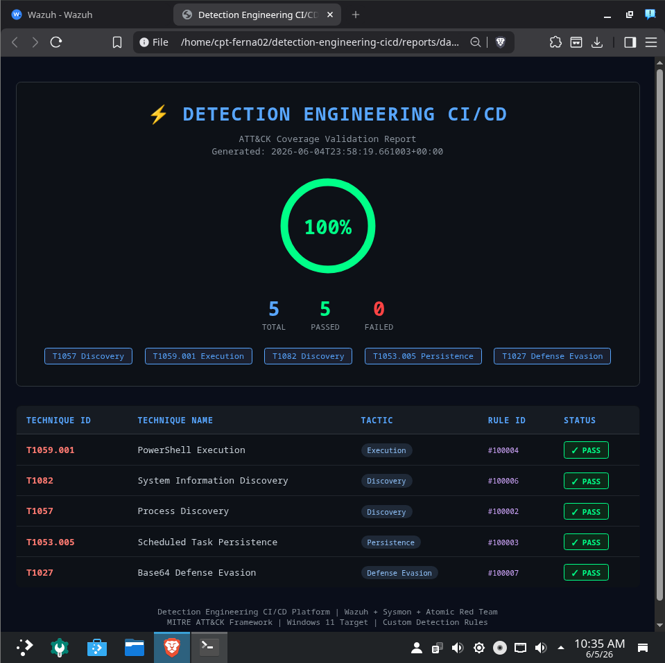Click the T1053.005 Persistence badge
This screenshot has height=663, width=665.
423,356
